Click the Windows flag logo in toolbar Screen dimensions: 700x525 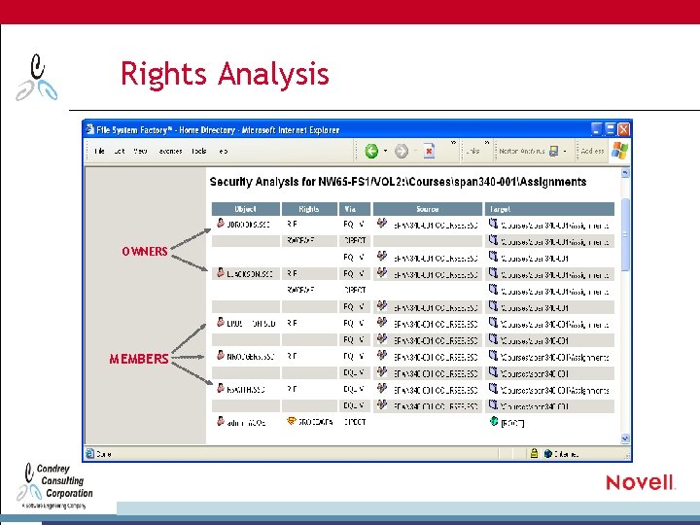tap(619, 151)
